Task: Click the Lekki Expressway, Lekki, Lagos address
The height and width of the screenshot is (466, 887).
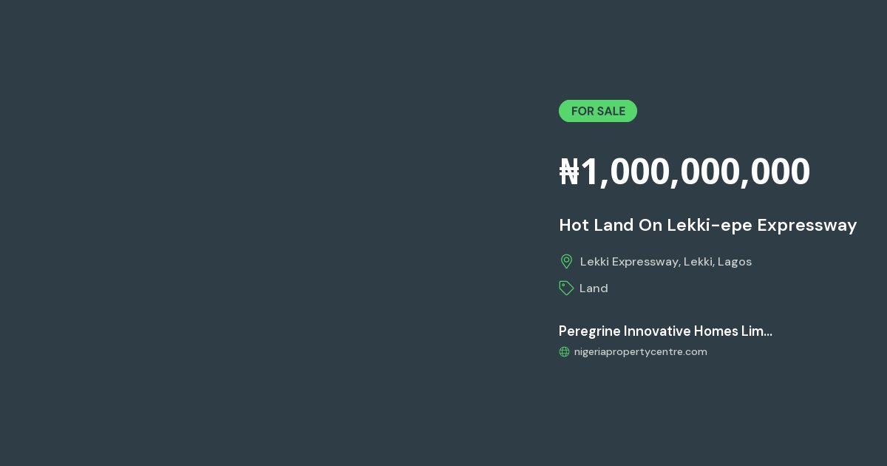Action: (666, 262)
